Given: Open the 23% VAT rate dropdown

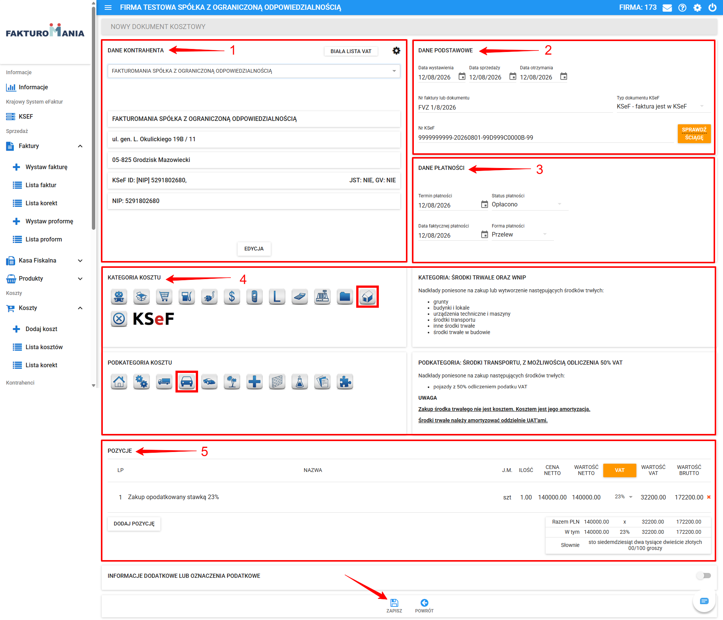Looking at the screenshot, I should [624, 497].
